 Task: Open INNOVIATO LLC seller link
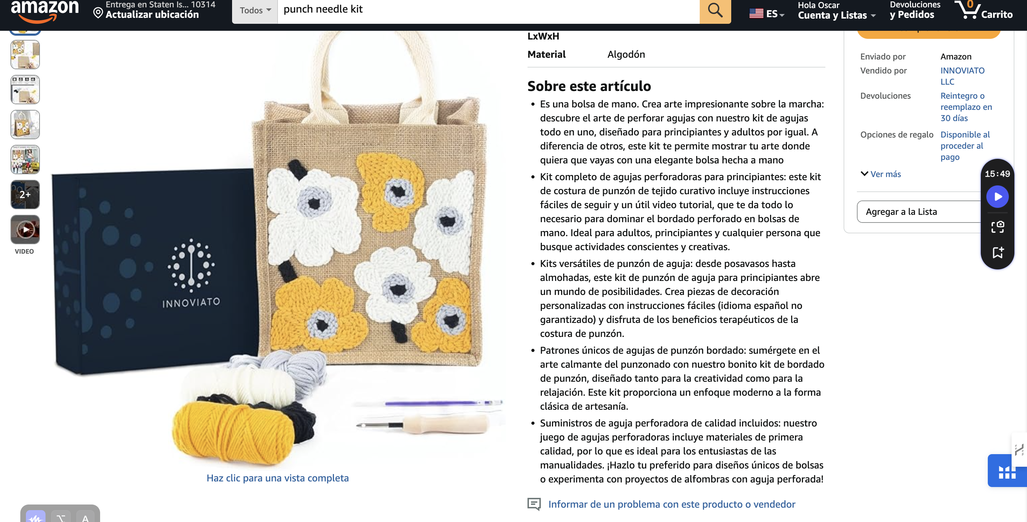[x=962, y=76]
